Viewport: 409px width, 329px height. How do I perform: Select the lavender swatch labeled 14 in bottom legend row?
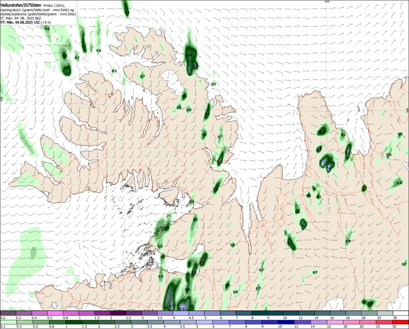(x=319, y=322)
